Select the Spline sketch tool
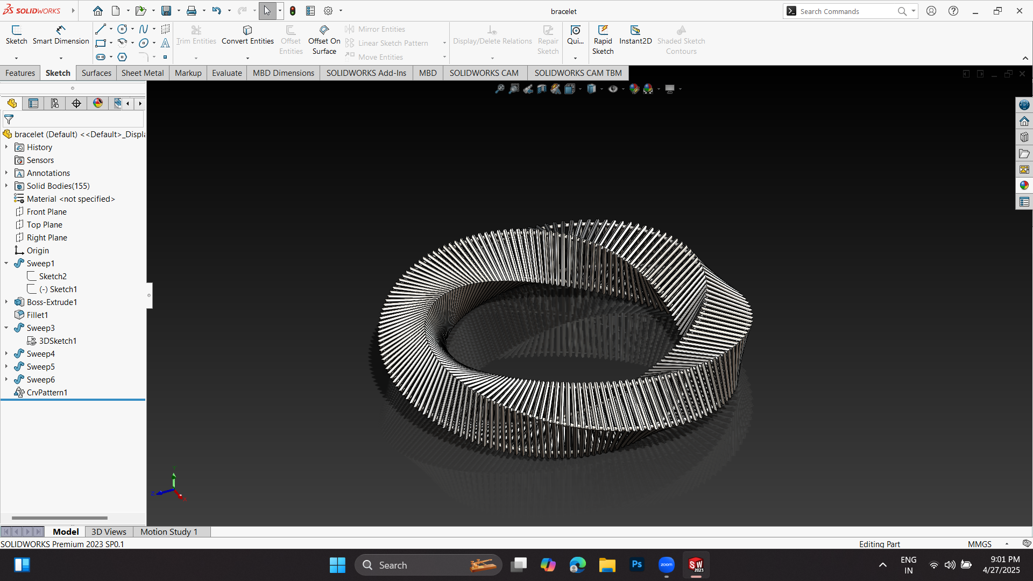The image size is (1033, 581). pos(144,29)
